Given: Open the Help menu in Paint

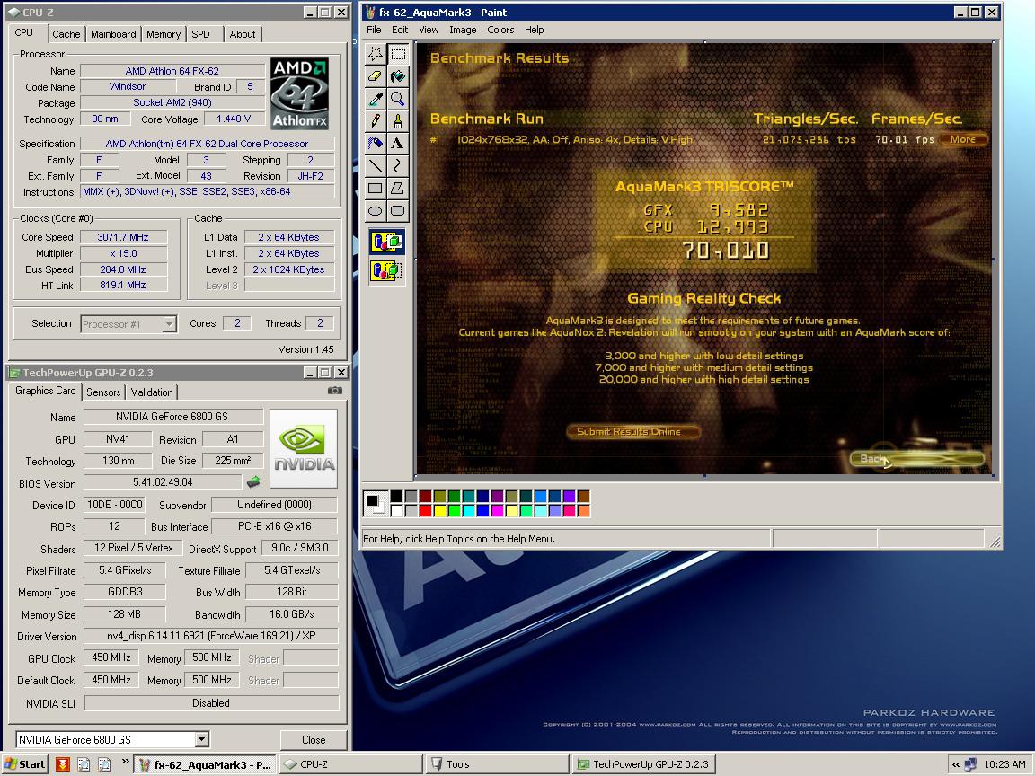Looking at the screenshot, I should 534,30.
